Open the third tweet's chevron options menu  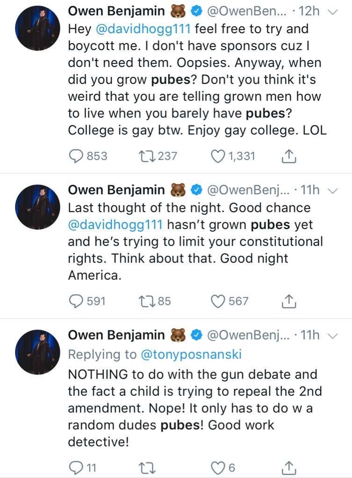333,335
